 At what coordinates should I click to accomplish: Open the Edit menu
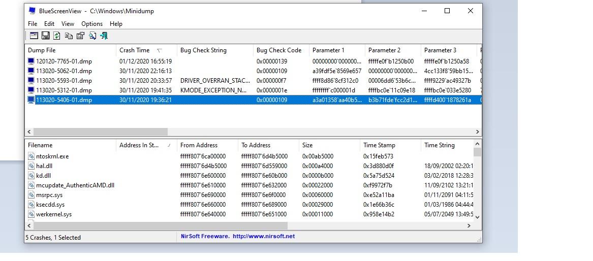tap(49, 24)
